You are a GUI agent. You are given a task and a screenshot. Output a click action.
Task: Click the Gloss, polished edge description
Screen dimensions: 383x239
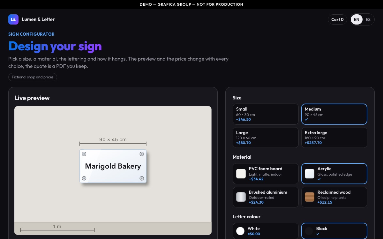[335, 174]
